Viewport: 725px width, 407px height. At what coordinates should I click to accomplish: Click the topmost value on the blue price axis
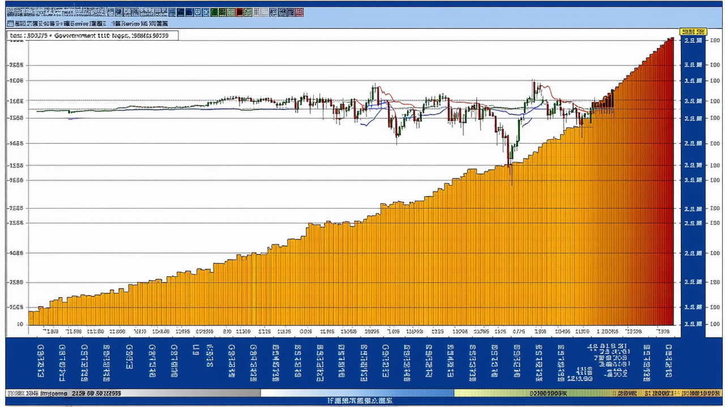click(x=694, y=41)
